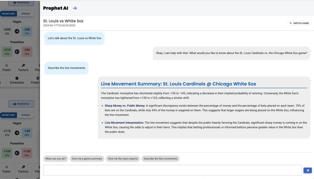Image resolution: width=314 pixels, height=179 pixels.
Task: Click Powerline left-arrow icon between +216 and -236
Action: (17, 52)
